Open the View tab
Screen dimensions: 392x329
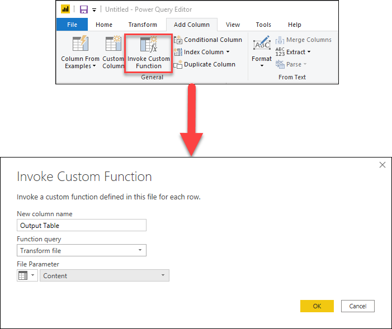click(x=233, y=25)
